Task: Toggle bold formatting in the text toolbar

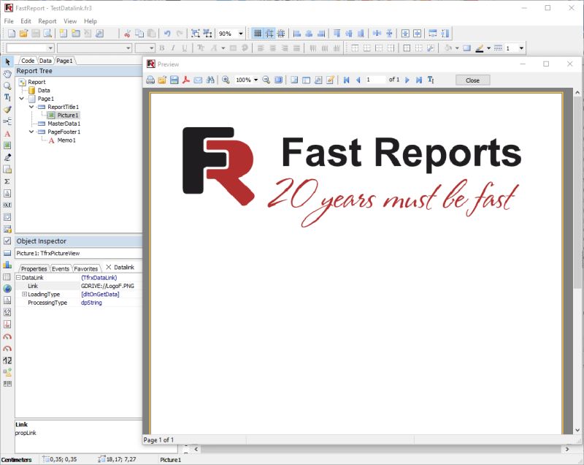Action: [x=160, y=46]
